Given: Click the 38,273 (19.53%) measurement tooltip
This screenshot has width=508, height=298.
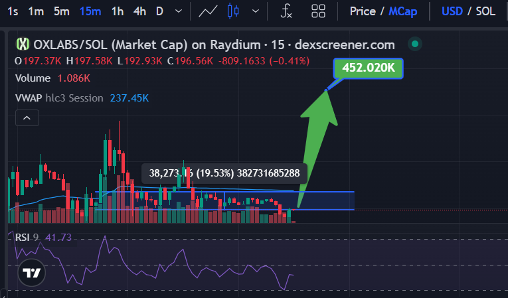Looking at the screenshot, I should point(224,173).
